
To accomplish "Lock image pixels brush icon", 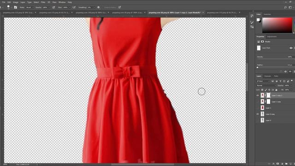I will (x=266, y=90).
